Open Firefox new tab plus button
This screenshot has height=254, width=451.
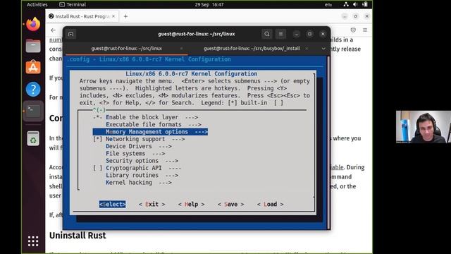point(125,16)
